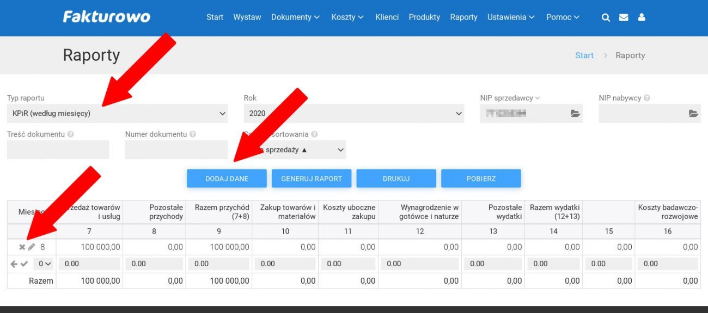Open the Typ raportu dropdown

(x=117, y=114)
